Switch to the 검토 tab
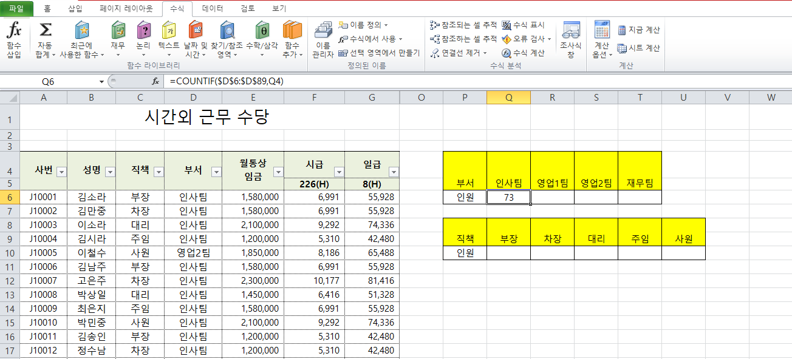The width and height of the screenshot is (792, 359). pos(248,8)
